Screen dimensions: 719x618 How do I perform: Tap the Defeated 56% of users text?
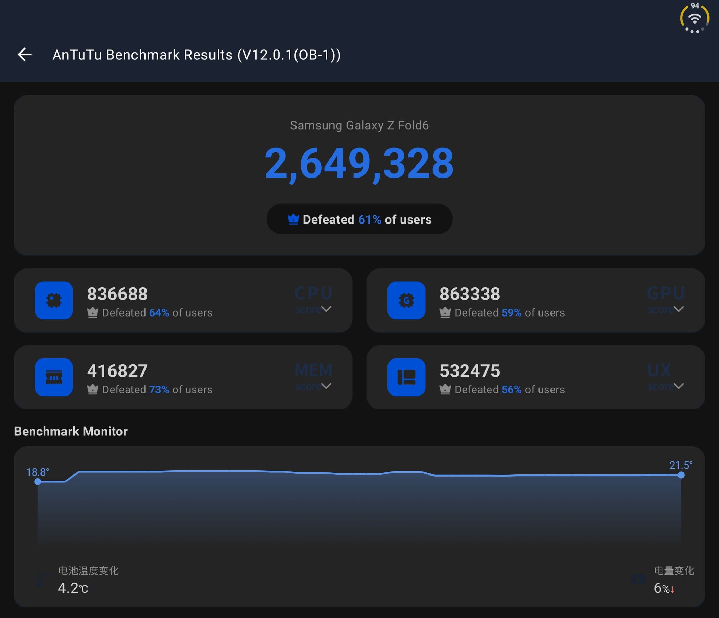click(x=510, y=390)
